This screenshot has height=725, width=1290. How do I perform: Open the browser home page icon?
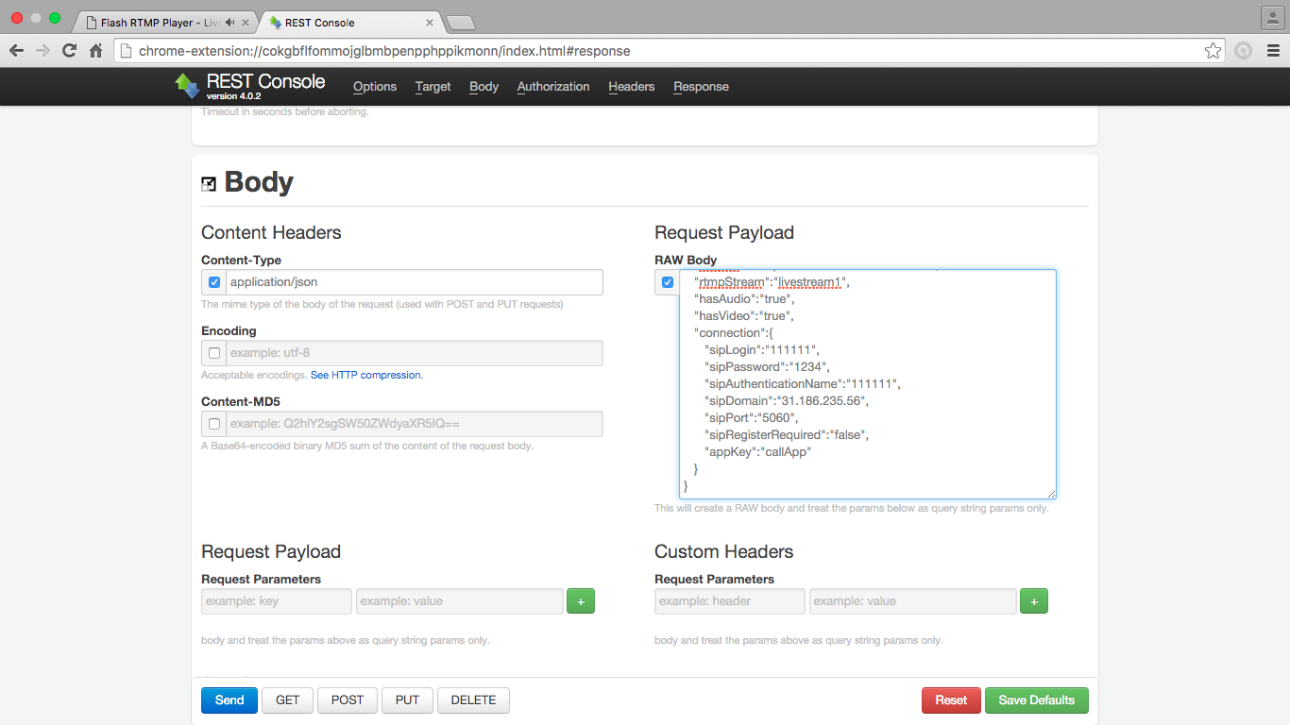95,51
